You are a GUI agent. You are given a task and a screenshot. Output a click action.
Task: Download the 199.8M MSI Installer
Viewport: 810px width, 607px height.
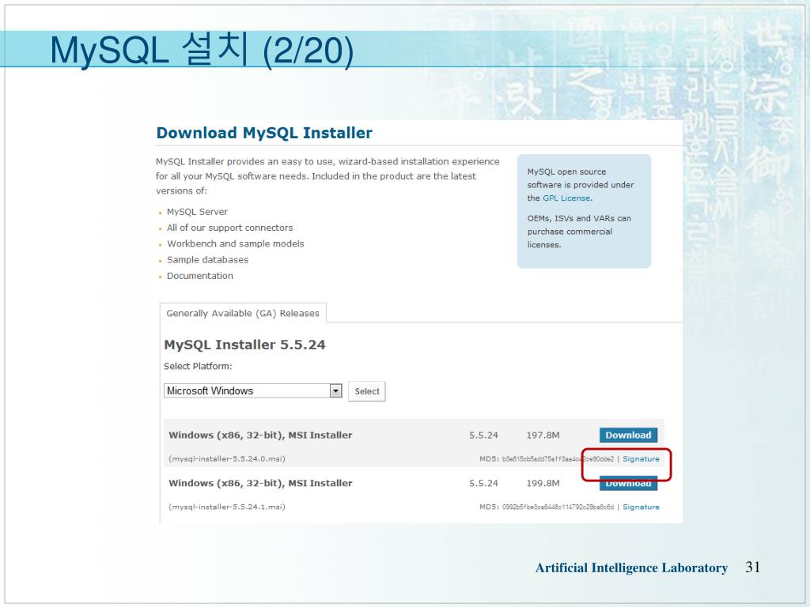[x=628, y=484]
